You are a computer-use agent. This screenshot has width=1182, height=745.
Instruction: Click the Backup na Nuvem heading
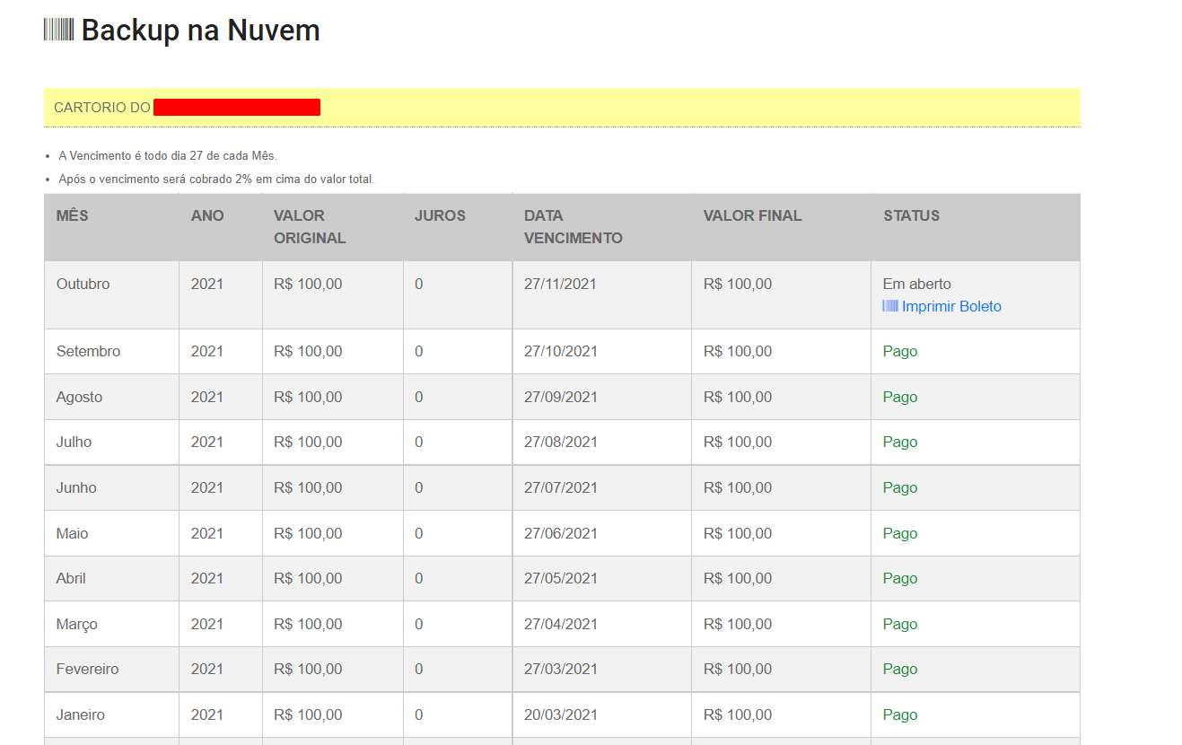200,30
